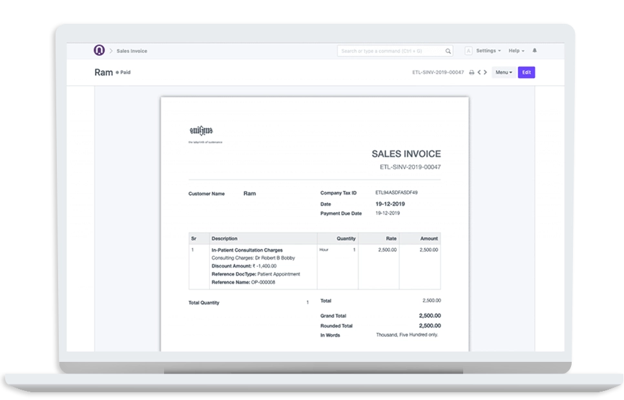Click the print icon next to invoice number
The height and width of the screenshot is (400, 624).
tap(471, 72)
